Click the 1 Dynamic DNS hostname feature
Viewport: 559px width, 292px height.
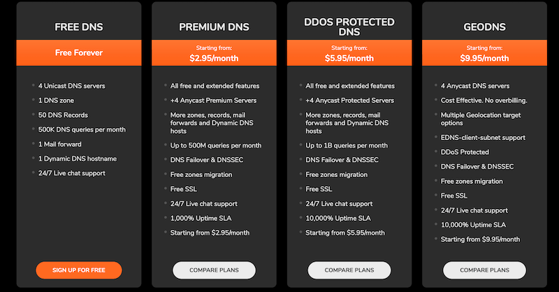pyautogui.click(x=78, y=158)
